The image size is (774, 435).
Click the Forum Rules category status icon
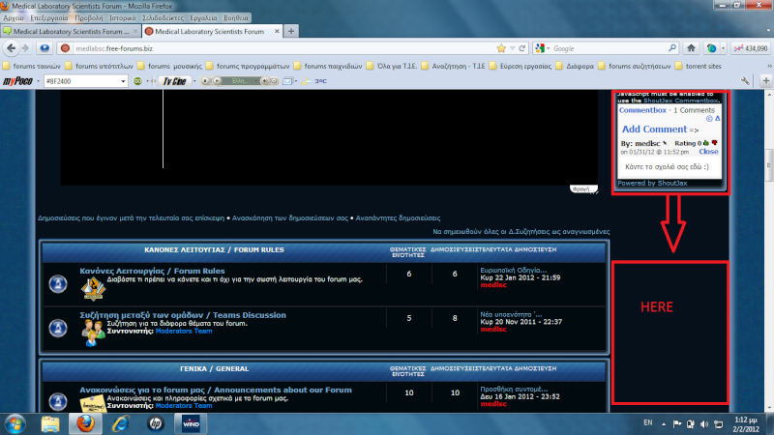[58, 283]
